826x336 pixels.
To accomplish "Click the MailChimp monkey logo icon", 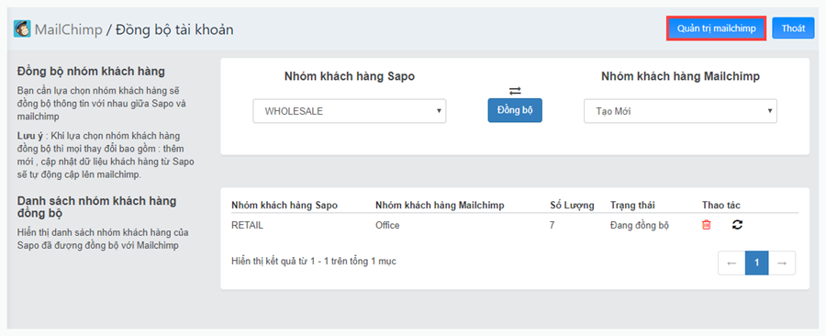I will pyautogui.click(x=22, y=29).
